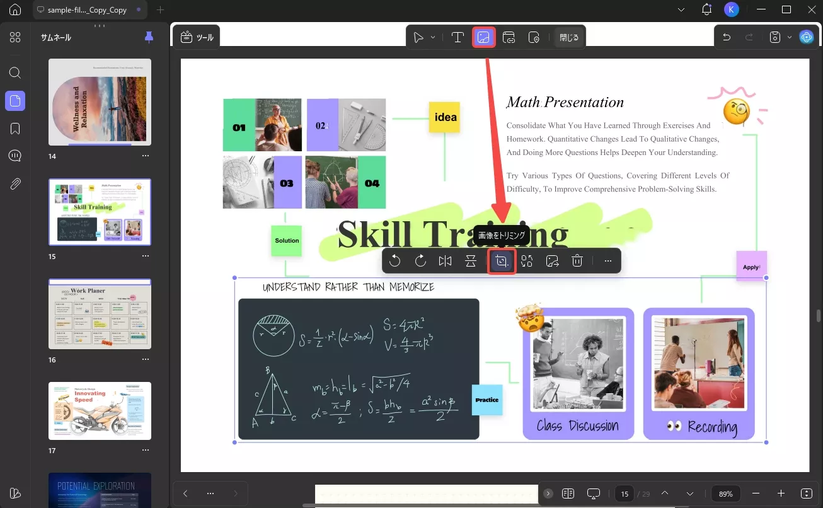Zoom in with the plus button

coord(781,494)
